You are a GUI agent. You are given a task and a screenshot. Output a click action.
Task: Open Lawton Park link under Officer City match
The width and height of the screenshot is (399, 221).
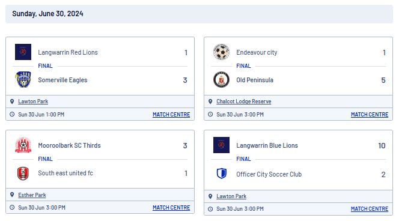(x=231, y=196)
